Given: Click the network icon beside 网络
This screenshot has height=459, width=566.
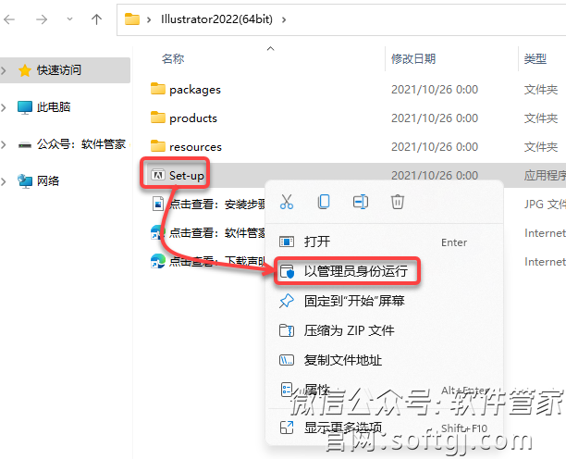Looking at the screenshot, I should click(x=25, y=181).
